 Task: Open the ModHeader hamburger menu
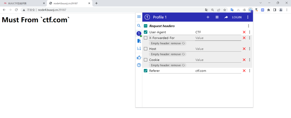pyautogui.click(x=139, y=17)
